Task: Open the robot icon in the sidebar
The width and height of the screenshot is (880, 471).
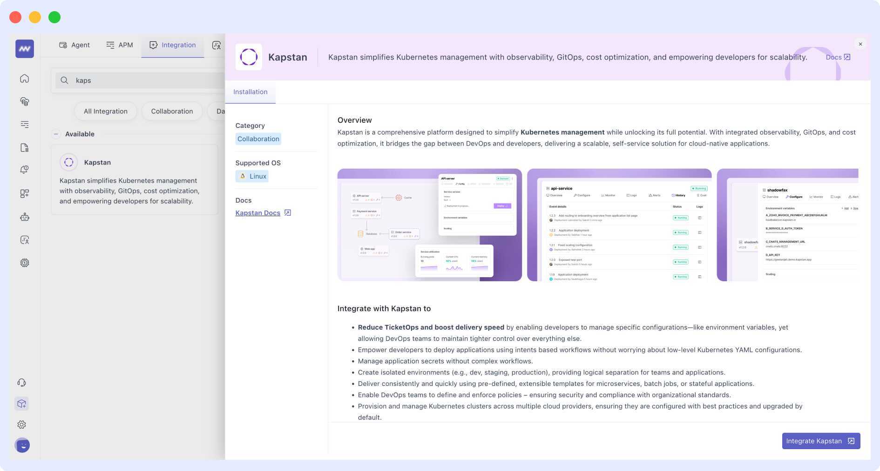Action: pyautogui.click(x=25, y=217)
